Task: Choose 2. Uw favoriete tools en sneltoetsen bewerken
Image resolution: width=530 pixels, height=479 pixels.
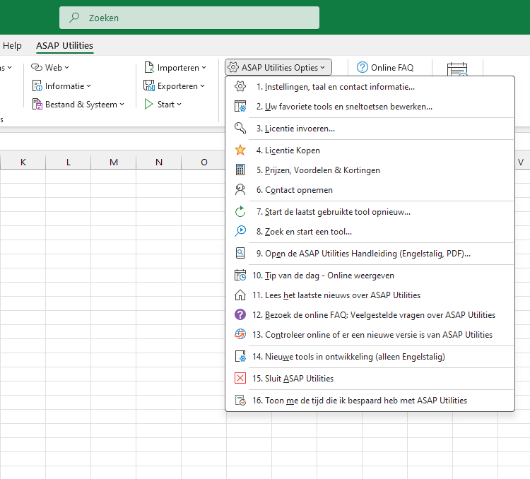Action: coord(370,106)
